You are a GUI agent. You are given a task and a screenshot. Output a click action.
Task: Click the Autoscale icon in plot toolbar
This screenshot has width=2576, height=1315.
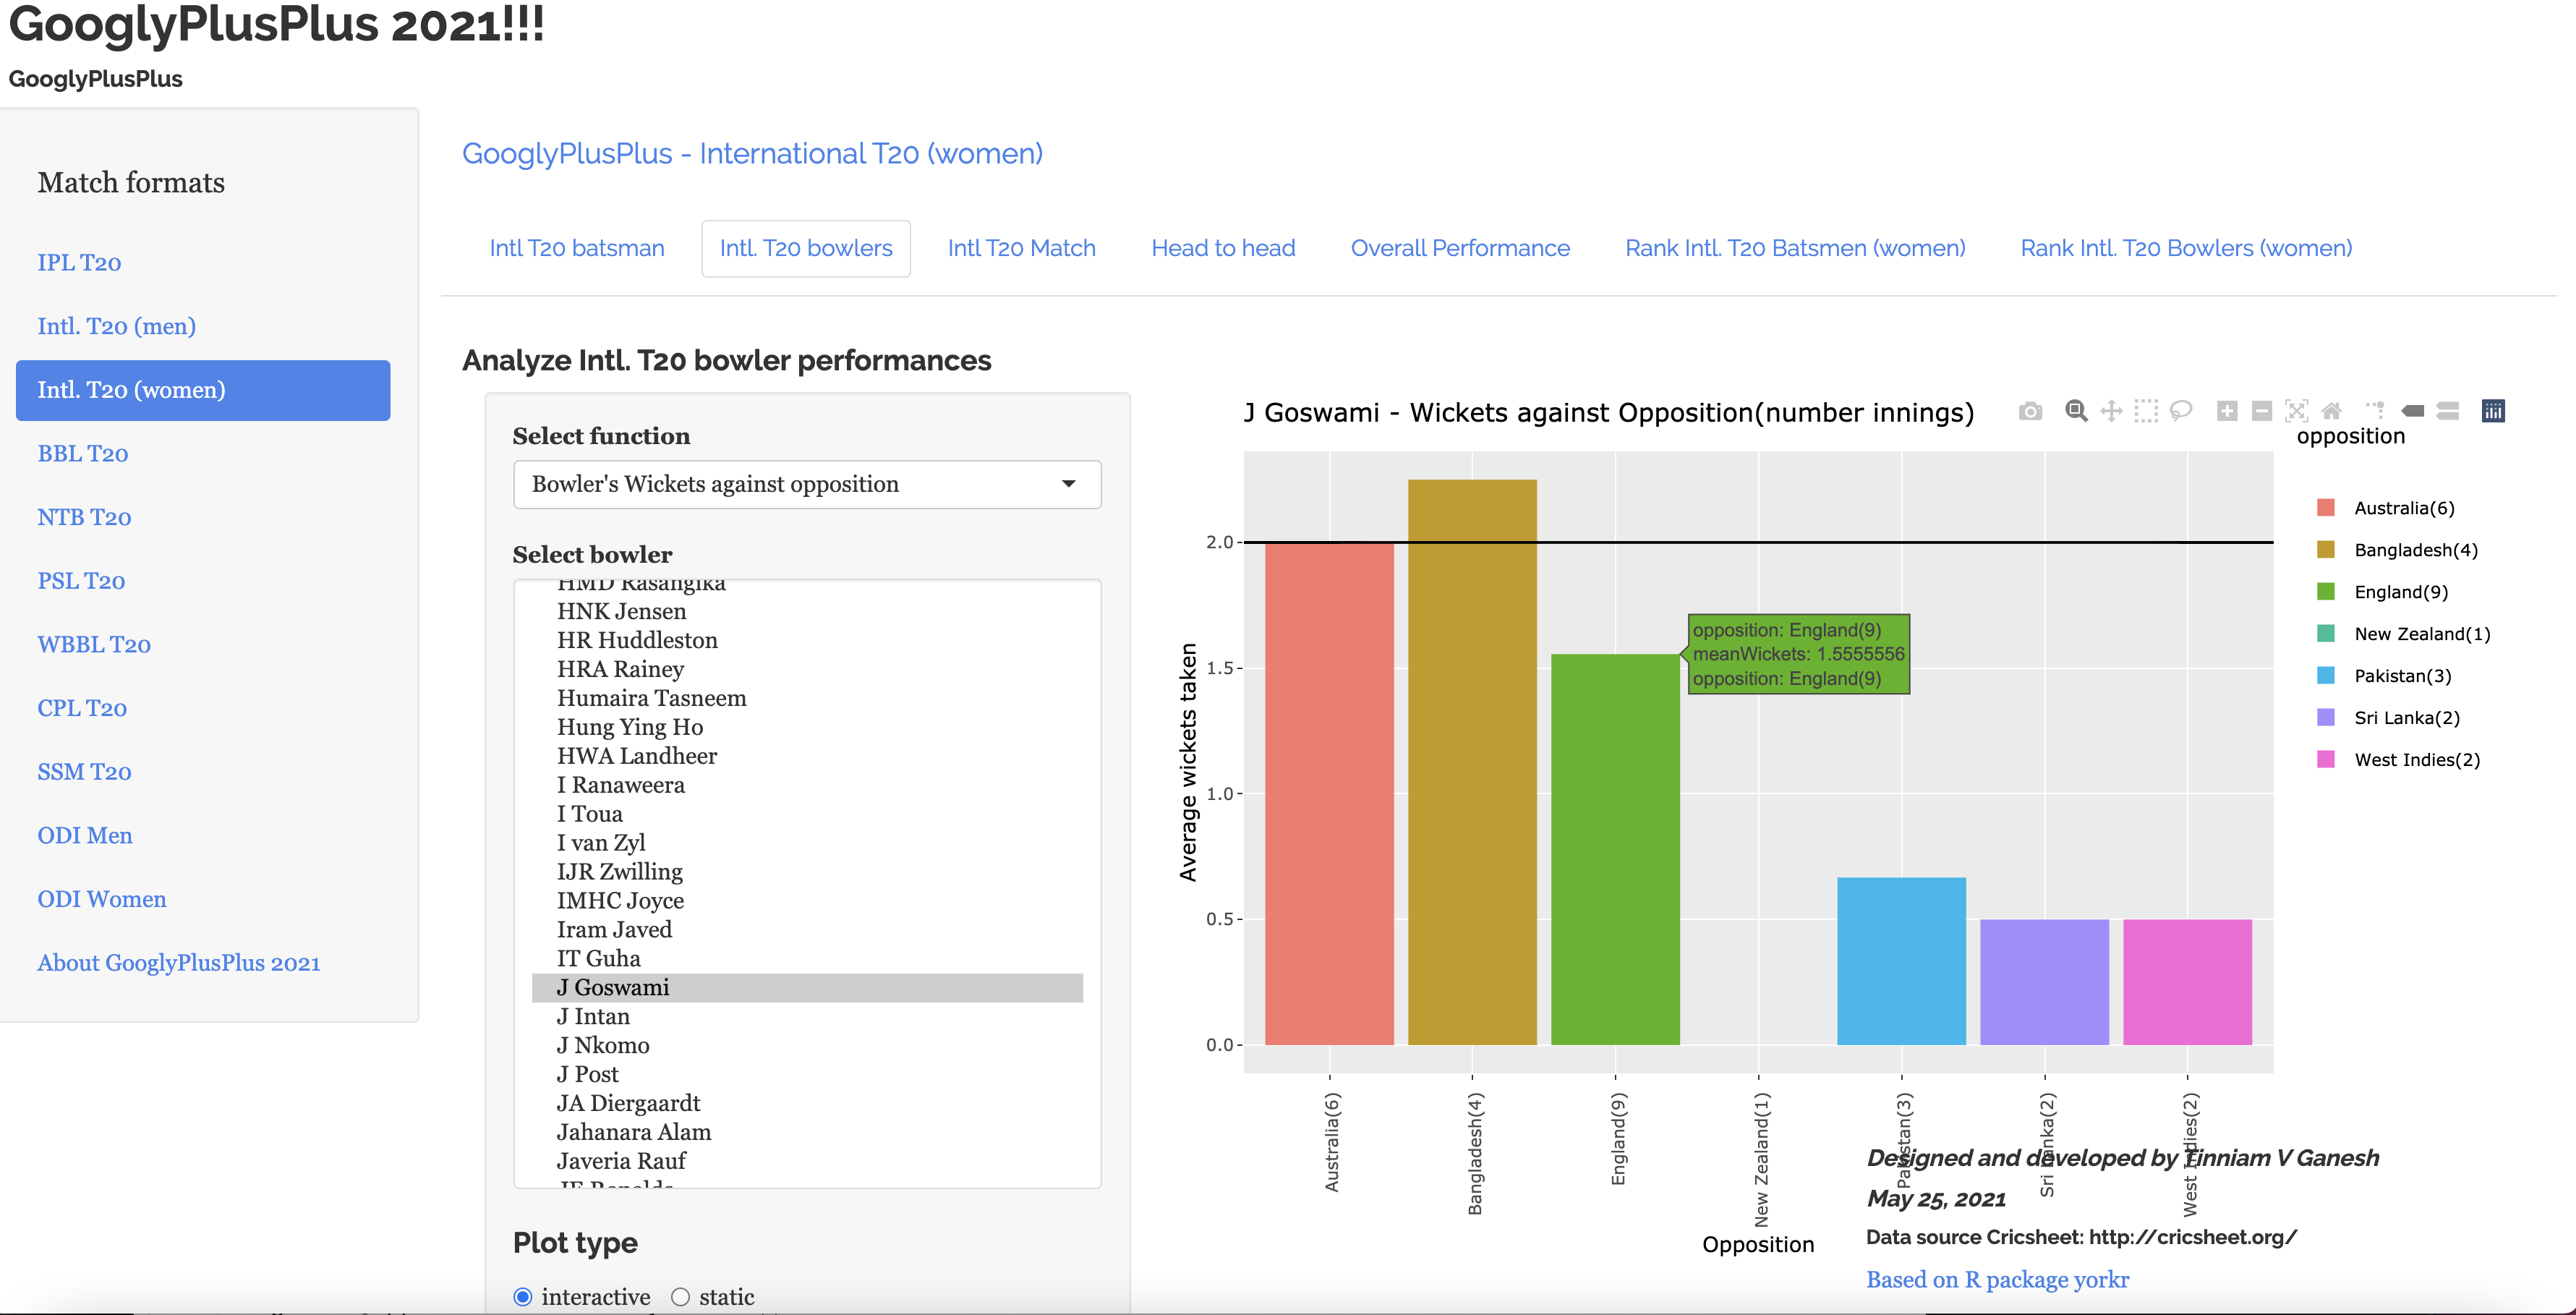(2297, 411)
